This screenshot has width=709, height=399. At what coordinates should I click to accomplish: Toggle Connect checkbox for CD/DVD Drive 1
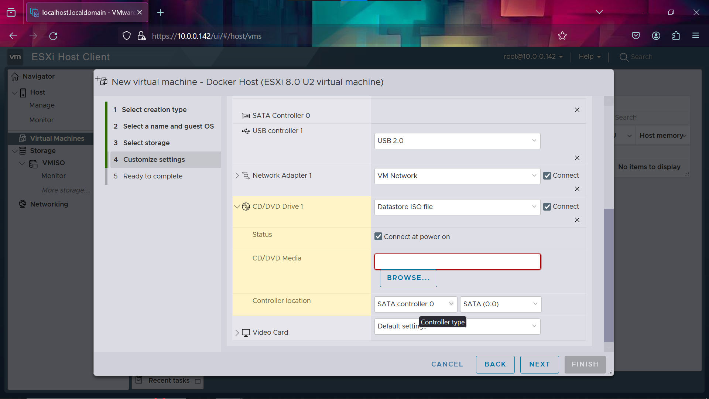pyautogui.click(x=547, y=207)
